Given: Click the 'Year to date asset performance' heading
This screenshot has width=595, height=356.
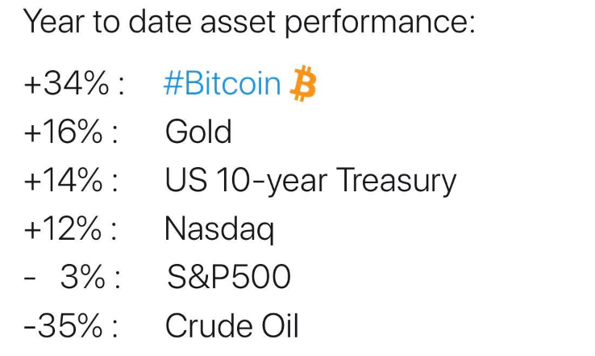Looking at the screenshot, I should (x=249, y=22).
